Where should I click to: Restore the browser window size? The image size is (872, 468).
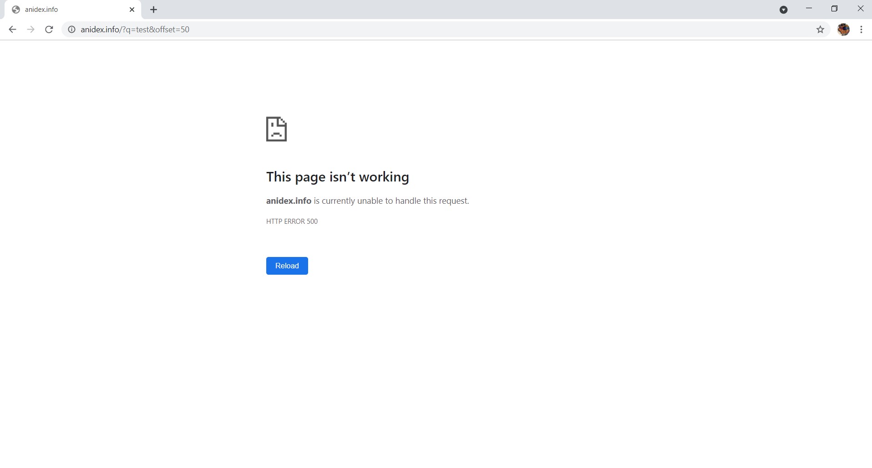coord(835,8)
